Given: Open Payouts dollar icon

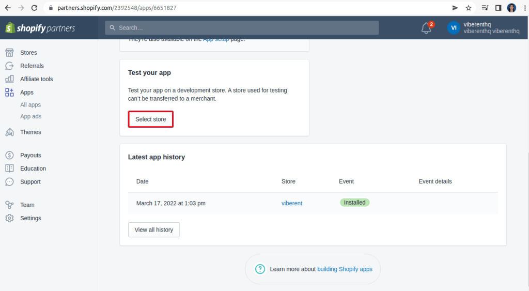Looking at the screenshot, I should 9,155.
